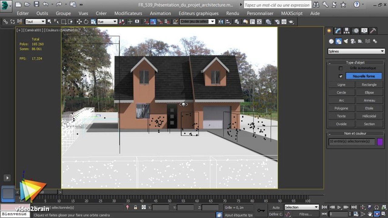The height and width of the screenshot is (218, 388).
Task: Toggle Définir C. set key mode
Action: coord(276,214)
